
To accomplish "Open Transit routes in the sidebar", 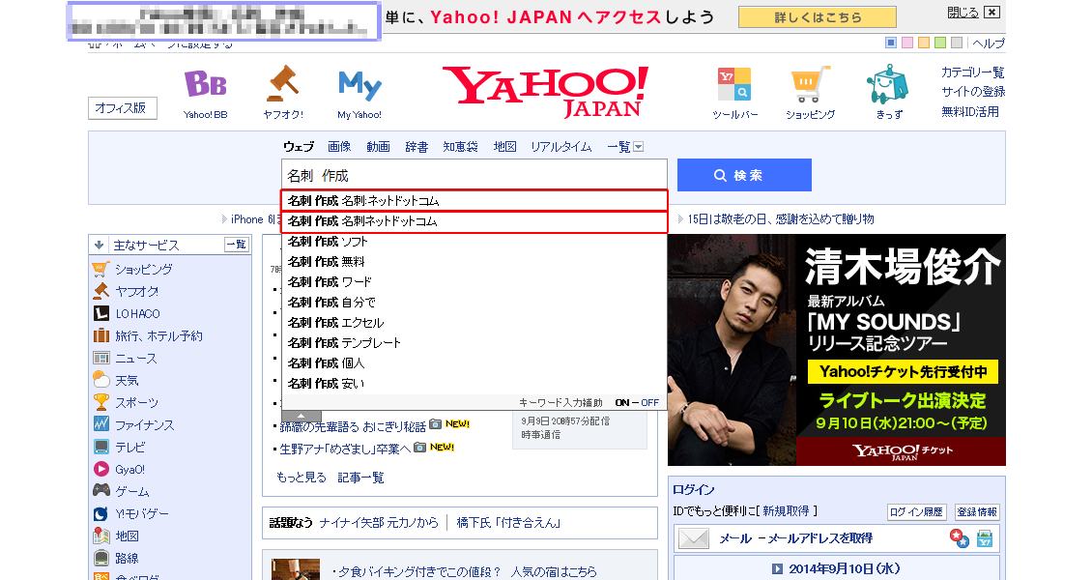I will (127, 559).
